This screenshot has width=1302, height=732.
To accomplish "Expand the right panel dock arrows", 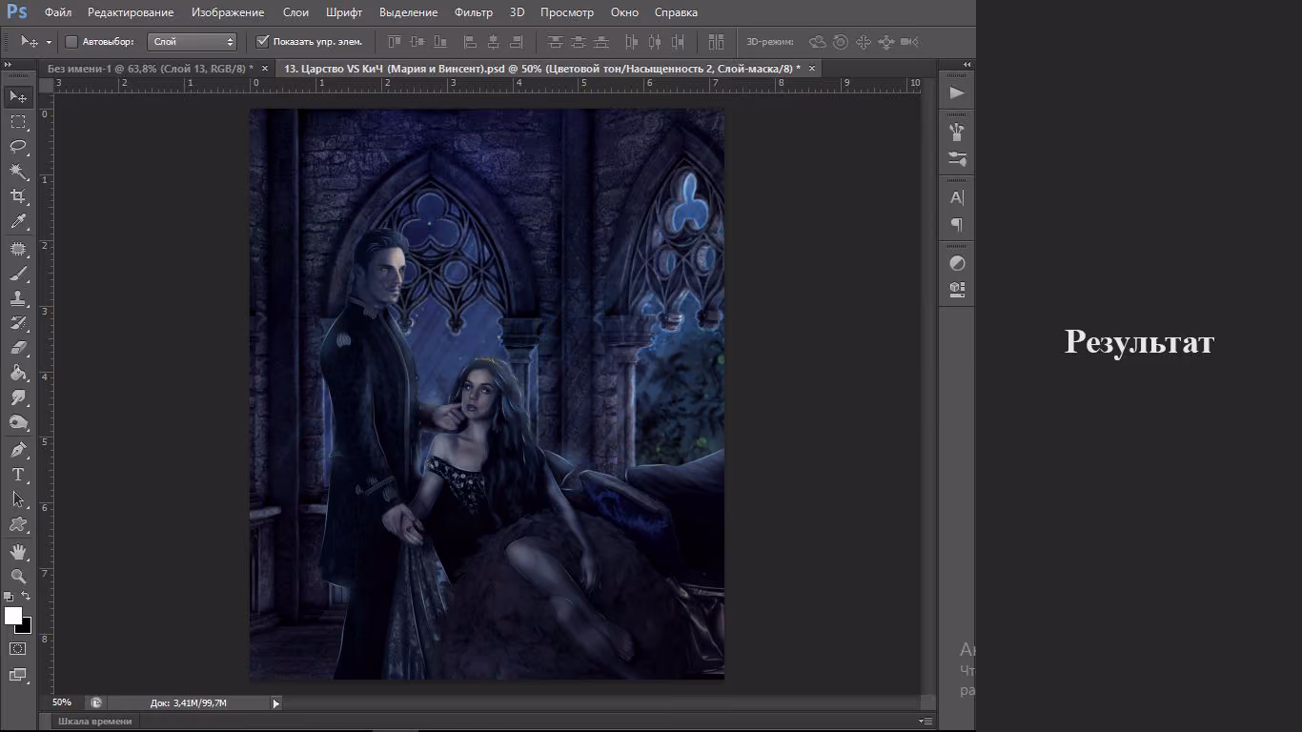I will pyautogui.click(x=967, y=65).
